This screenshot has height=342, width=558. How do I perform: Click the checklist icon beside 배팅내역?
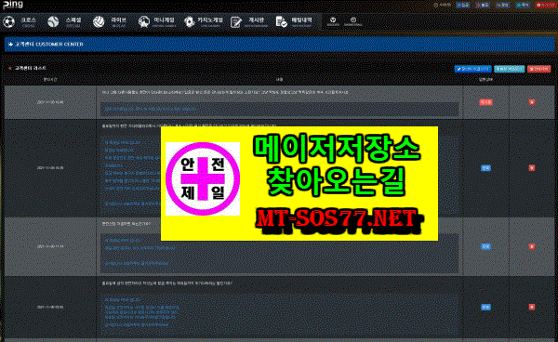tap(281, 22)
